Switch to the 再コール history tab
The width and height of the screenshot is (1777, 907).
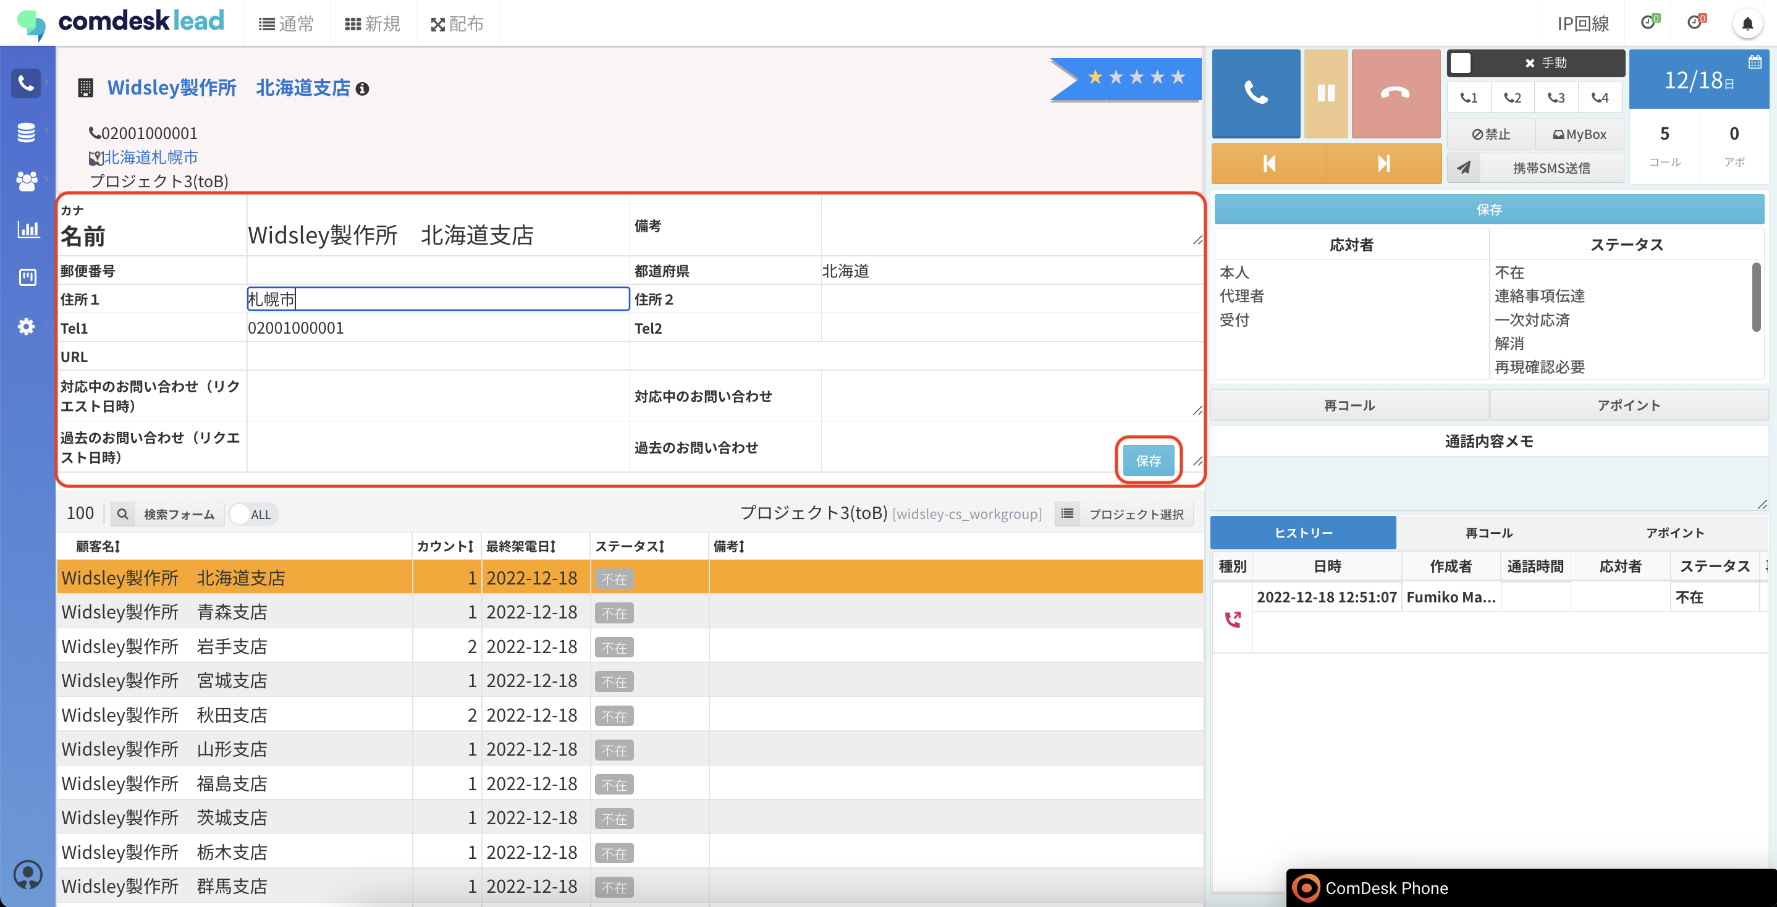(x=1488, y=533)
